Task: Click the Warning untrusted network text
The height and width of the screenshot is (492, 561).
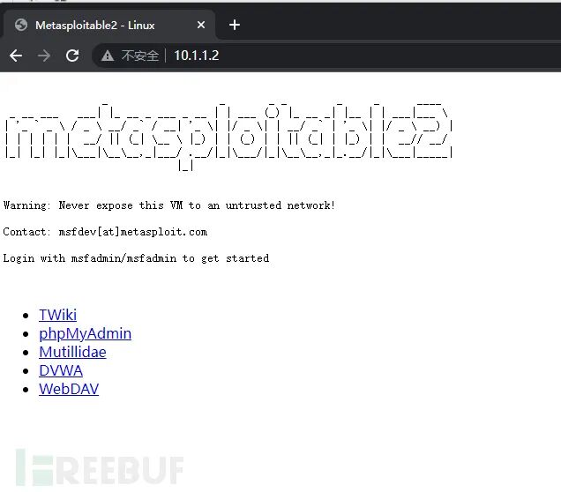Action: pyautogui.click(x=168, y=205)
